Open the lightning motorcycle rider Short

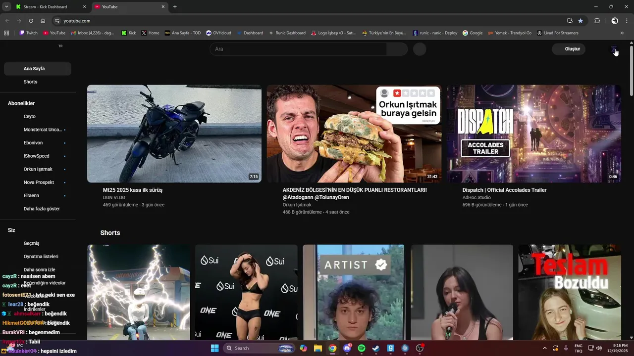point(139,292)
